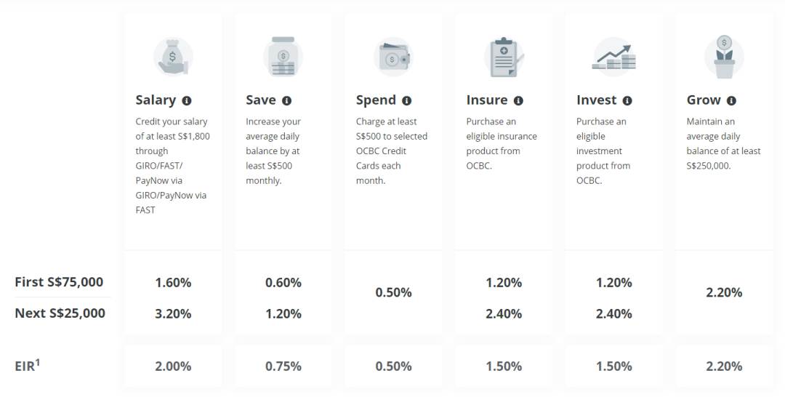Viewport: 785px width, 397px height.
Task: Open the Save info tooltip icon
Action: coord(286,100)
